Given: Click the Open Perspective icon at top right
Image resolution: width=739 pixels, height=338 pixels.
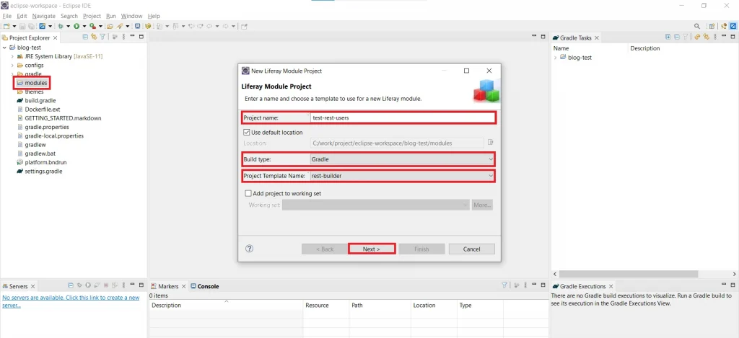Looking at the screenshot, I should pyautogui.click(x=712, y=26).
